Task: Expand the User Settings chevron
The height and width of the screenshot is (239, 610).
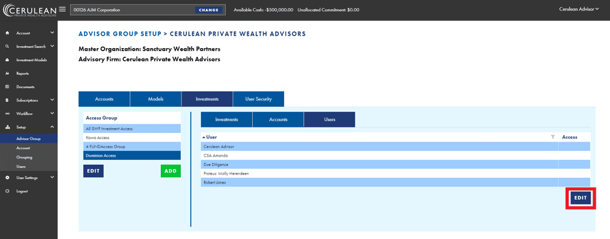Action: coord(52,177)
